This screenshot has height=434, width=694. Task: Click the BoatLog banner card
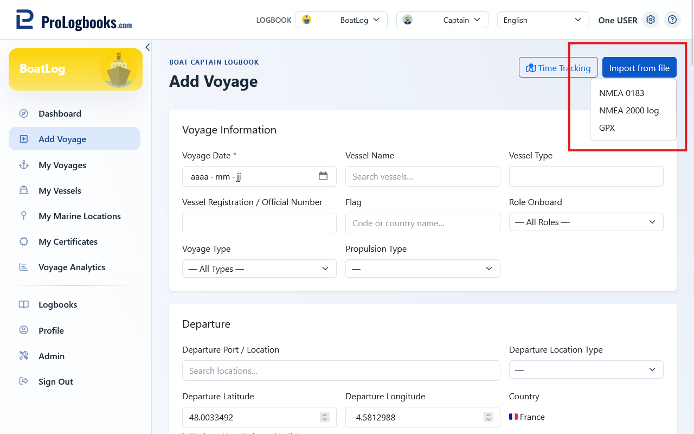pyautogui.click(x=75, y=69)
